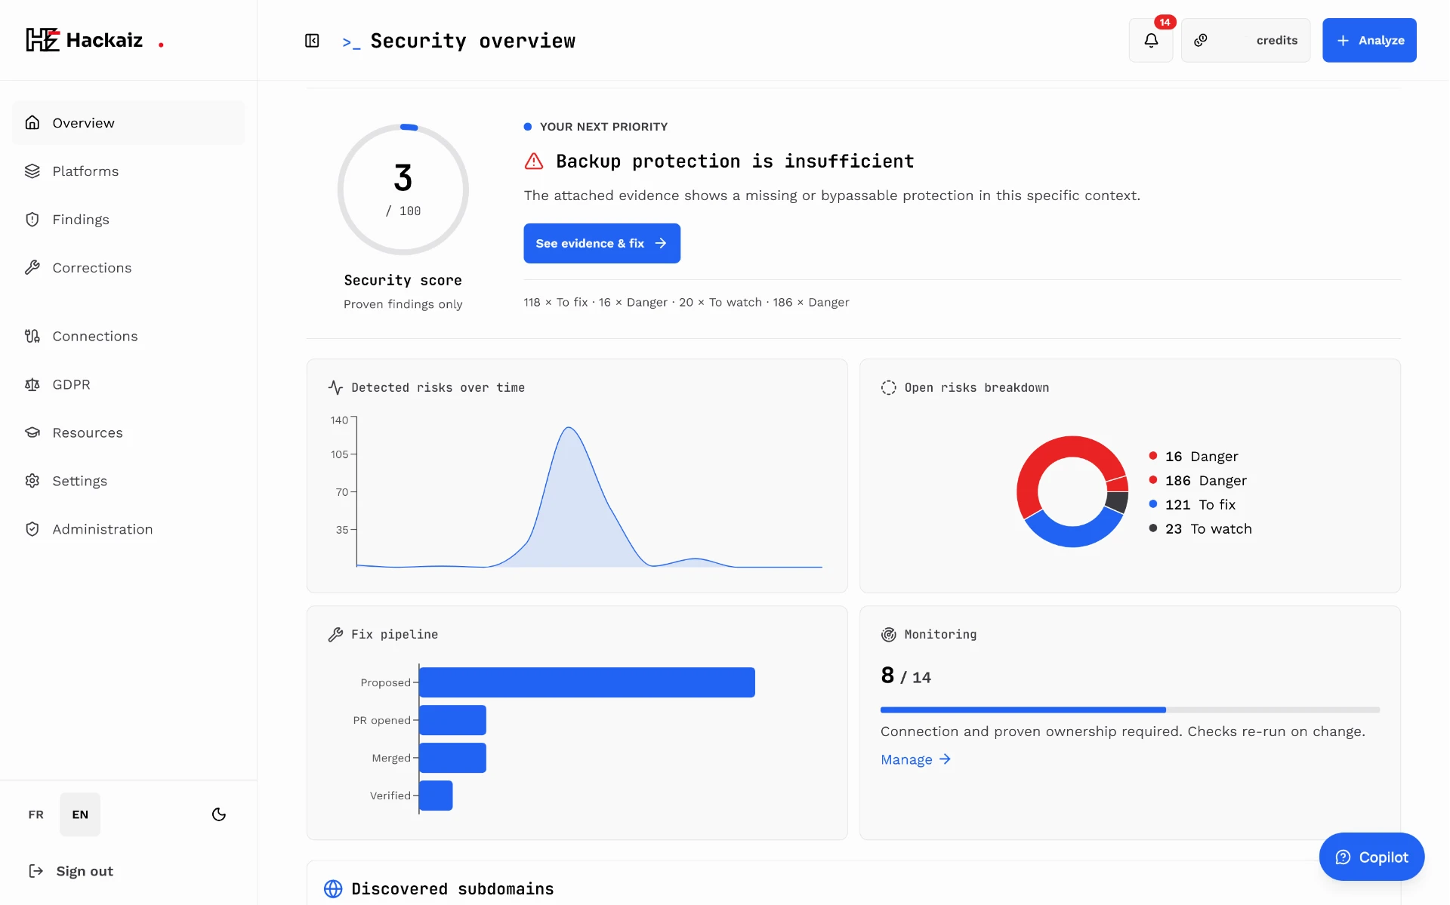The width and height of the screenshot is (1450, 905).
Task: Click the notification count badge 14
Action: coord(1165,22)
